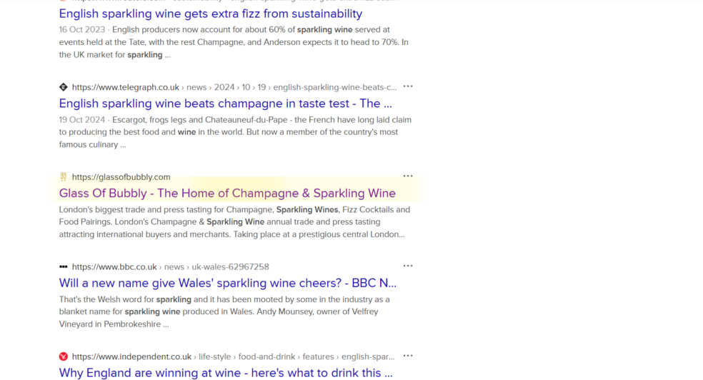The width and height of the screenshot is (703, 380).
Task: Open 'Will a new name give Wales' sparkling wine cheers' link
Action: [x=227, y=283]
